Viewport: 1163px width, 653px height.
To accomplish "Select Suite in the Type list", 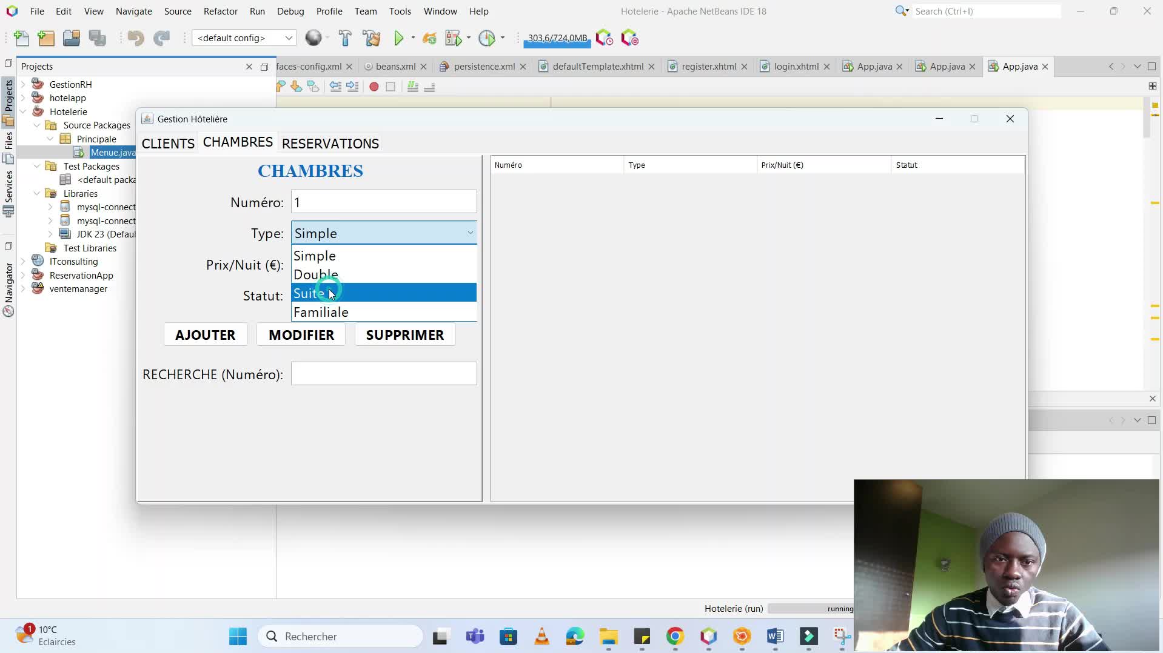I will (384, 293).
